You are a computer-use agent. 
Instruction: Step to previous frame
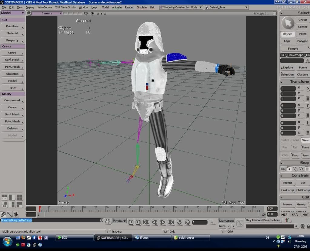[131, 222]
